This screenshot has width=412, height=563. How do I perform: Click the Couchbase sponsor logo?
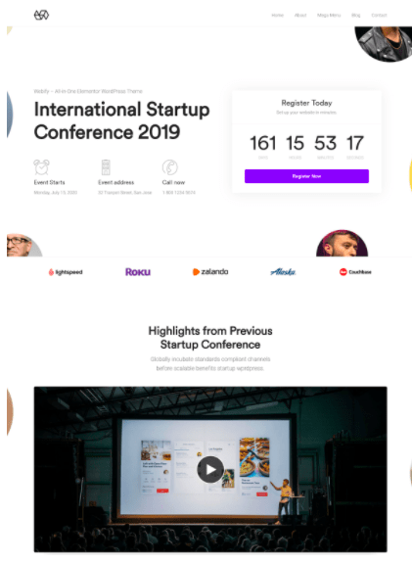point(355,272)
